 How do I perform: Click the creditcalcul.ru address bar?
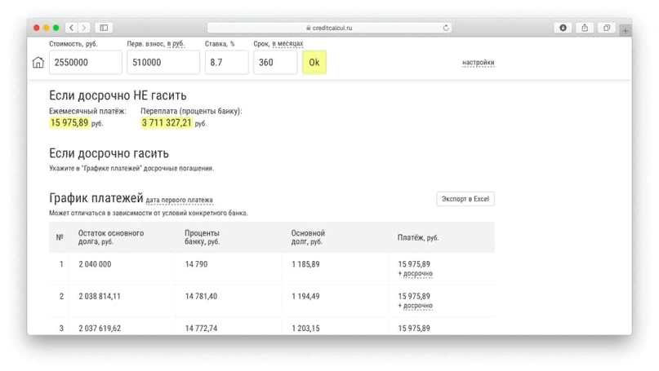330,28
